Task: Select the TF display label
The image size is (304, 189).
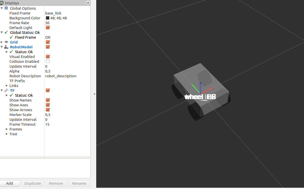Action: (12, 91)
